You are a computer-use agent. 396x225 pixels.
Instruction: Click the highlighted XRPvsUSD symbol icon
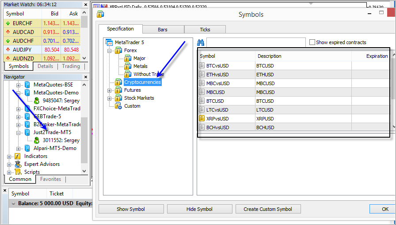pos(202,118)
